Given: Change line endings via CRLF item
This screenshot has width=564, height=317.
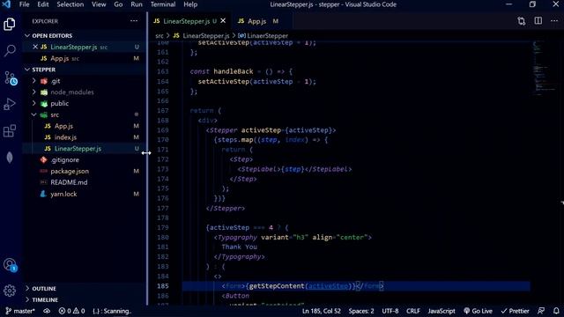Looking at the screenshot, I should (413, 311).
